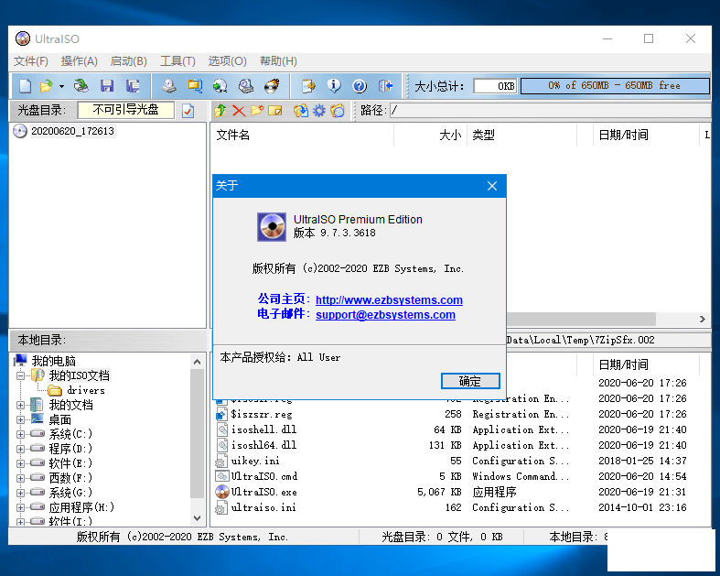720x576 pixels.
Task: Select the UltraISO.exe file row
Action: pyautogui.click(x=460, y=492)
